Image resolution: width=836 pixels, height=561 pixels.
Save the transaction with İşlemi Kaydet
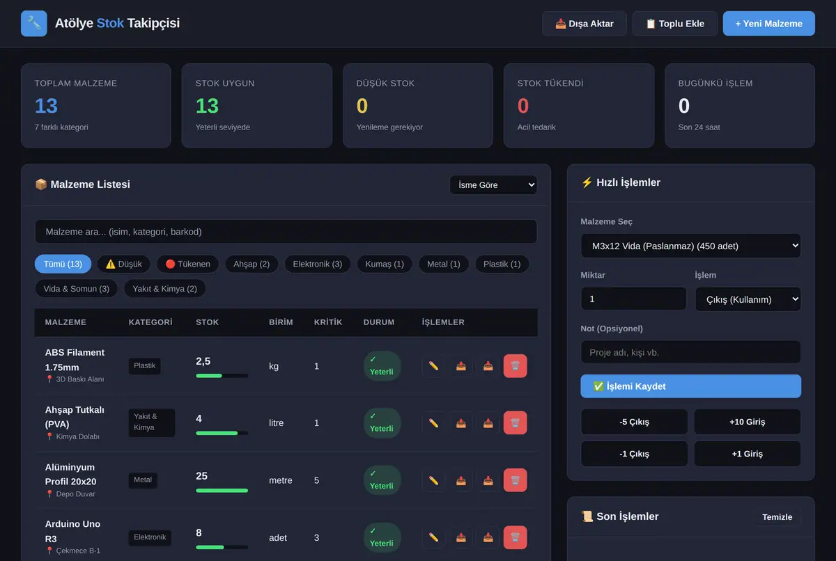[x=690, y=386]
